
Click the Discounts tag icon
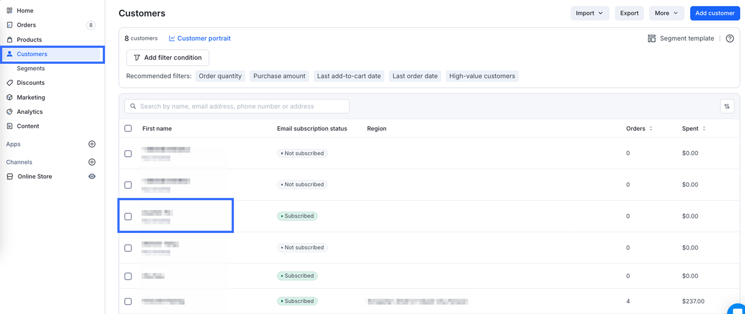tap(9, 83)
